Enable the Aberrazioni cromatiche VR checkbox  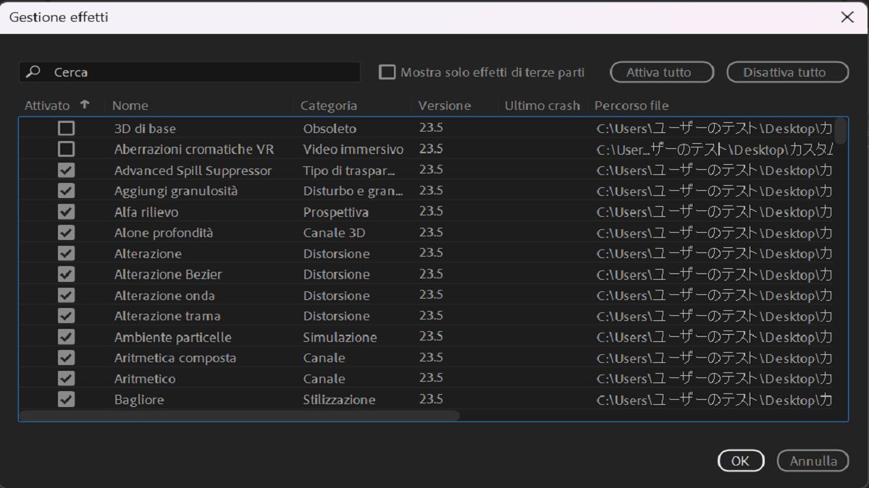(x=66, y=150)
